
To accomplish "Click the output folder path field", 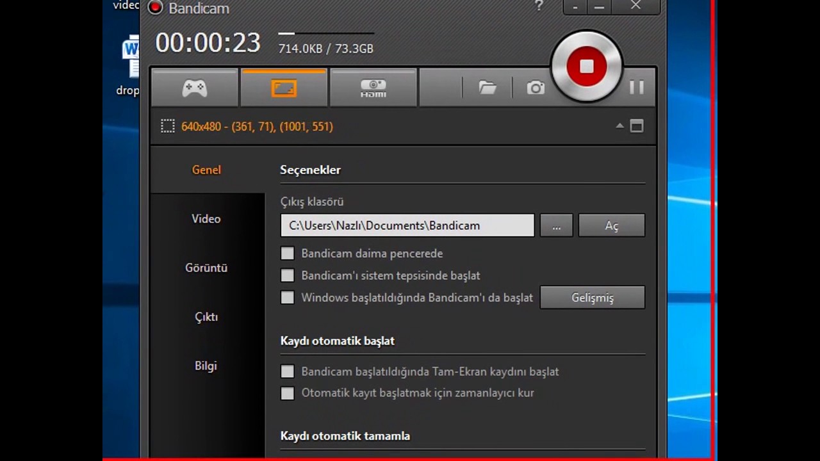I will [407, 225].
